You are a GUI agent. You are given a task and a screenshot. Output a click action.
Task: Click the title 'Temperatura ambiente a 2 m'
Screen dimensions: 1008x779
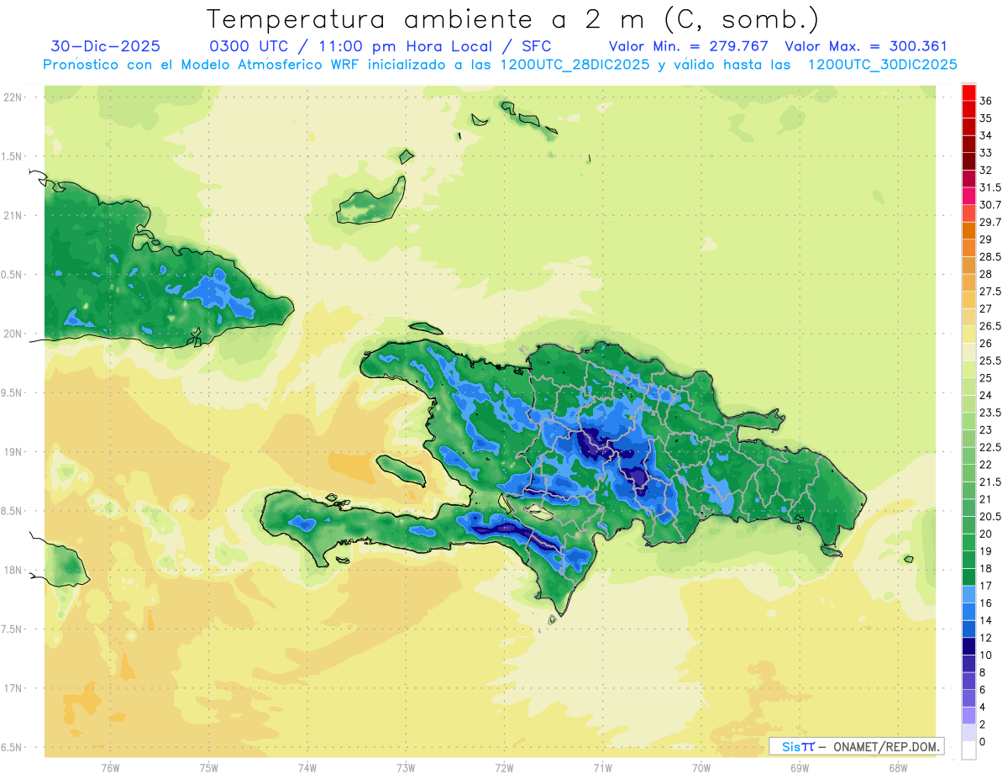point(429,18)
